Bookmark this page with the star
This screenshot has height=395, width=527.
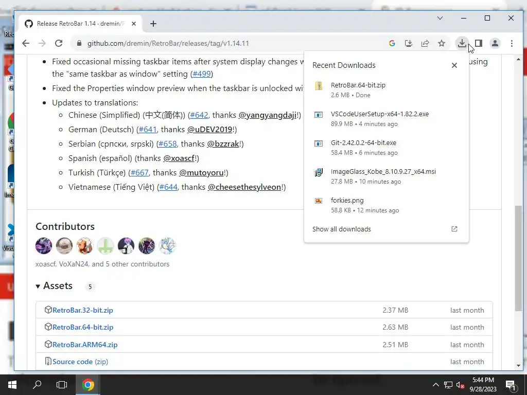coord(441,43)
